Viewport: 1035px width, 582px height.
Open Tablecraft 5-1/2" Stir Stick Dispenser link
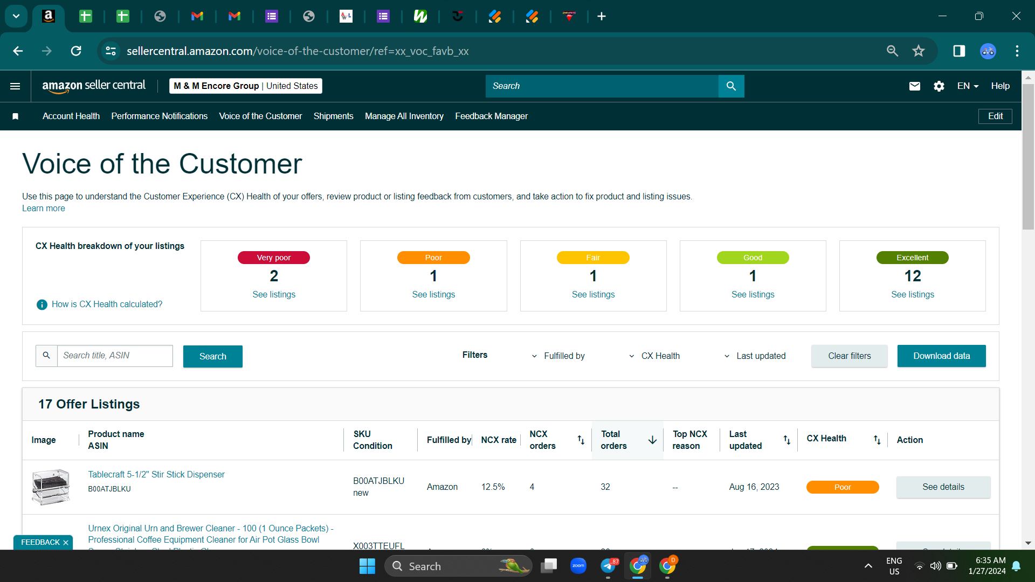156,474
